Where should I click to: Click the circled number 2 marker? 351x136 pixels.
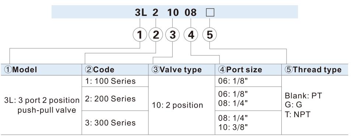[x=156, y=35]
